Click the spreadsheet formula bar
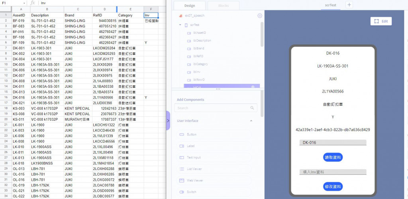Screen dimensions: 408x199 coord(102,3)
